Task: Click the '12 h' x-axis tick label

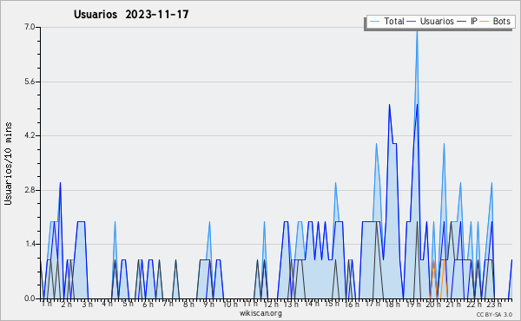Action: [x=271, y=304]
